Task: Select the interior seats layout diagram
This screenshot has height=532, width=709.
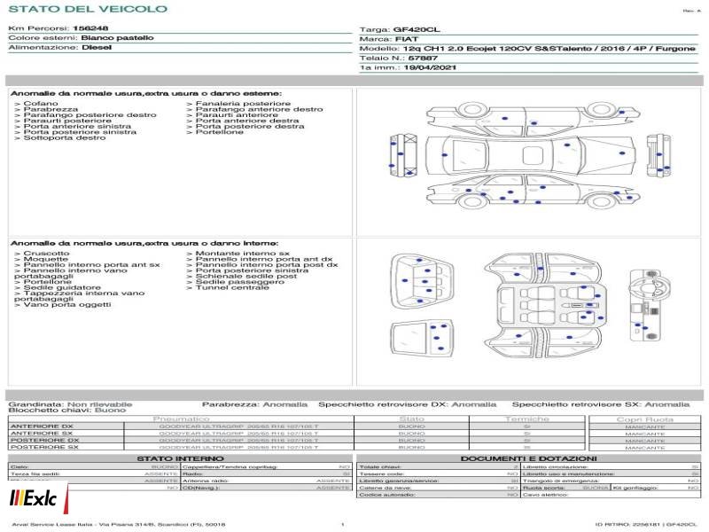Action: coord(542,305)
